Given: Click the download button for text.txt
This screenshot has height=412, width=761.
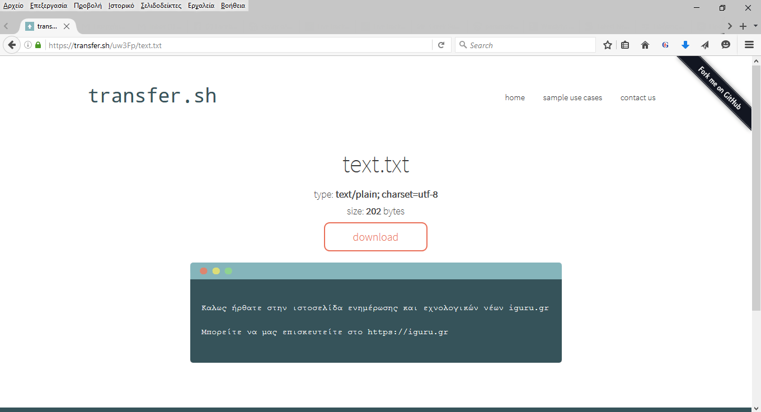Looking at the screenshot, I should pyautogui.click(x=375, y=237).
